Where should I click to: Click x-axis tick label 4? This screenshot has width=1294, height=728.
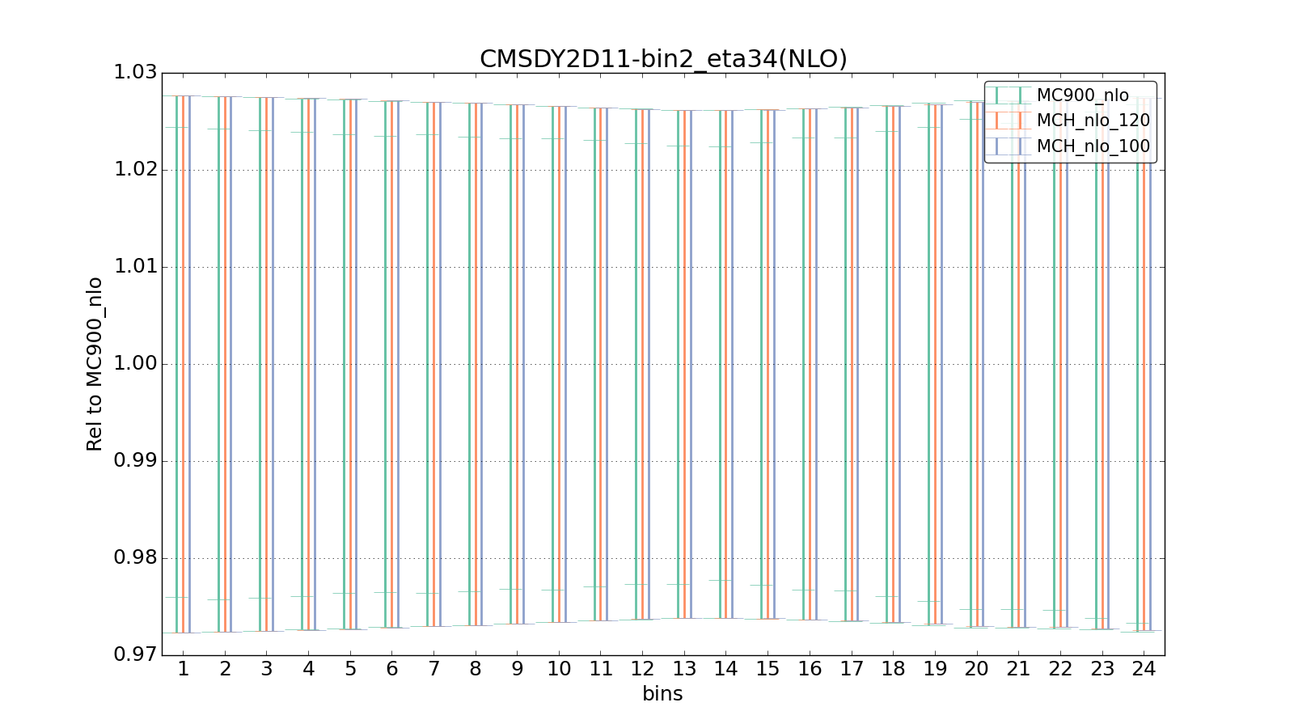(x=309, y=670)
